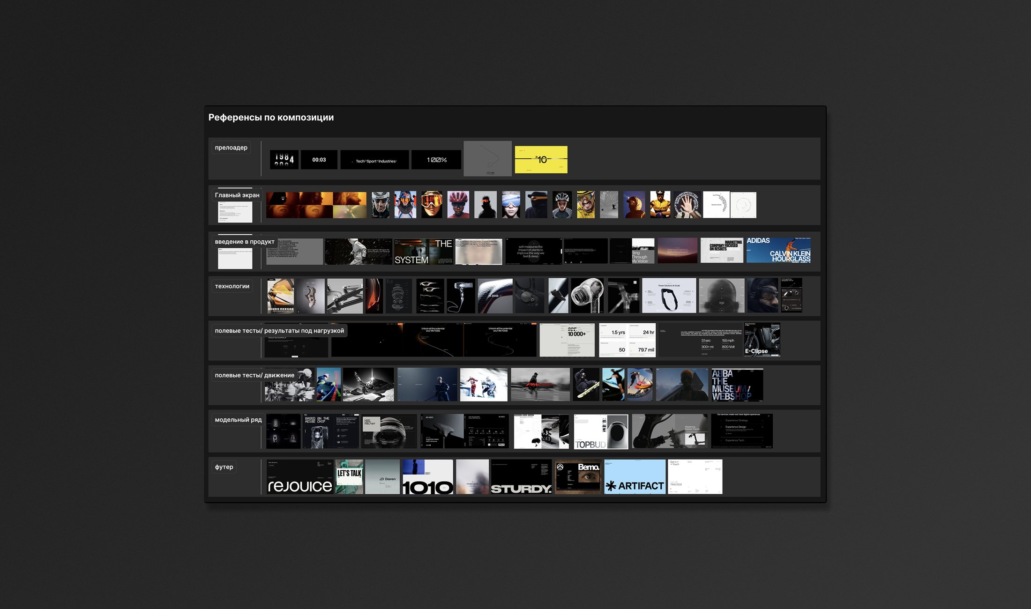Click the 'Power Solutions At Scale' thumbnail
This screenshot has width=1031, height=609.
669,296
